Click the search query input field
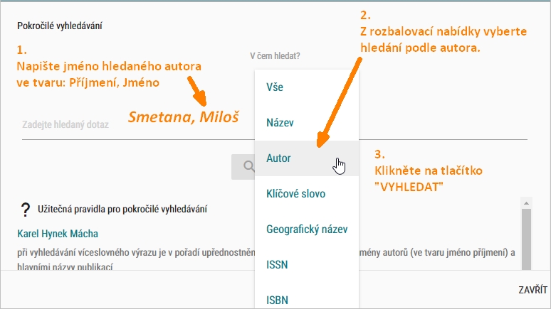Screen dimensions: 551x309 [138, 125]
